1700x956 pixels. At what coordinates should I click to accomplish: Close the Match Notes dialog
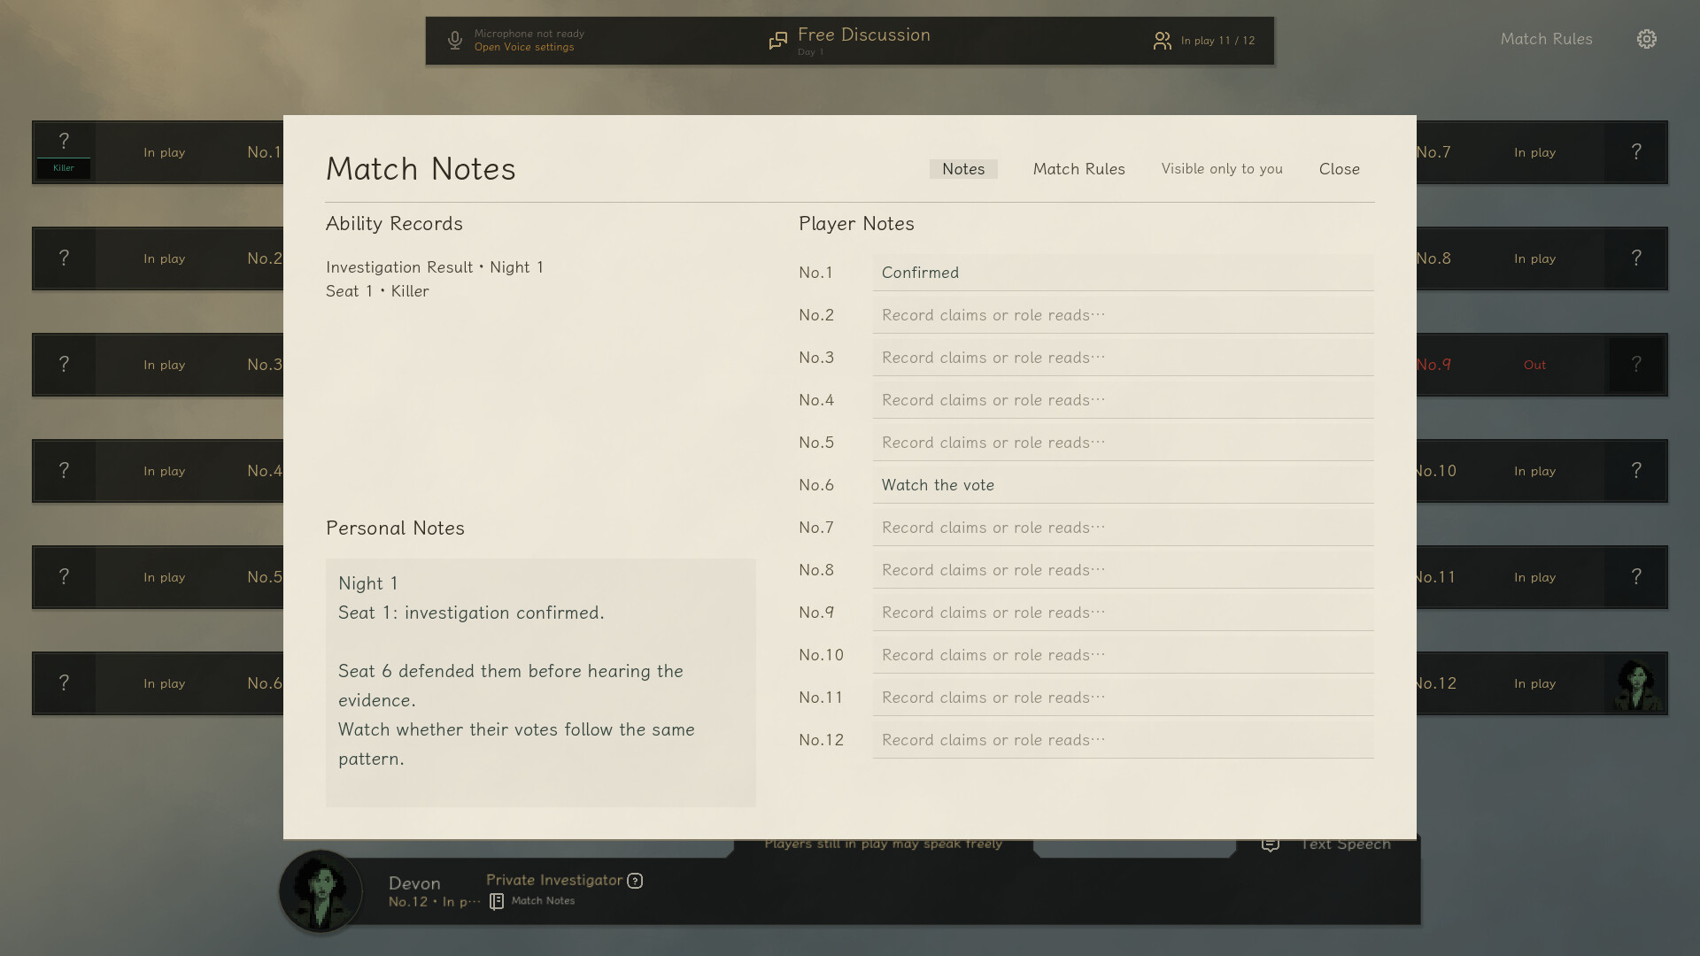tap(1339, 169)
